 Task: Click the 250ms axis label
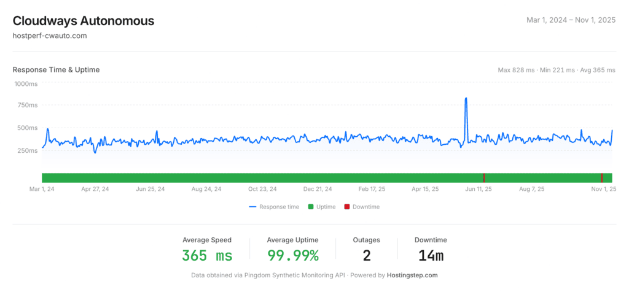(x=28, y=150)
